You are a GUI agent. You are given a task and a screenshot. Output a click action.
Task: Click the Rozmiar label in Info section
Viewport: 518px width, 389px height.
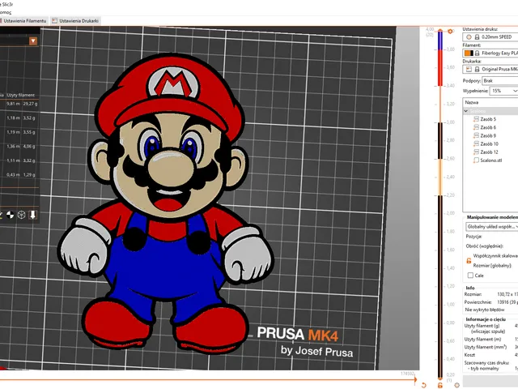coord(473,294)
